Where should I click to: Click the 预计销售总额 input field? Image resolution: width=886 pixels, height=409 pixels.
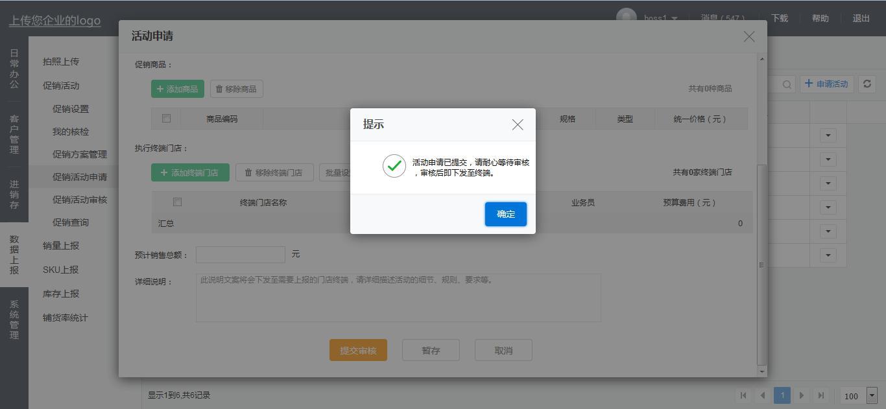click(240, 255)
